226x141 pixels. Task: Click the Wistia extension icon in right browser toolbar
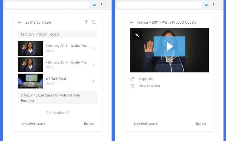coord(206,5)
